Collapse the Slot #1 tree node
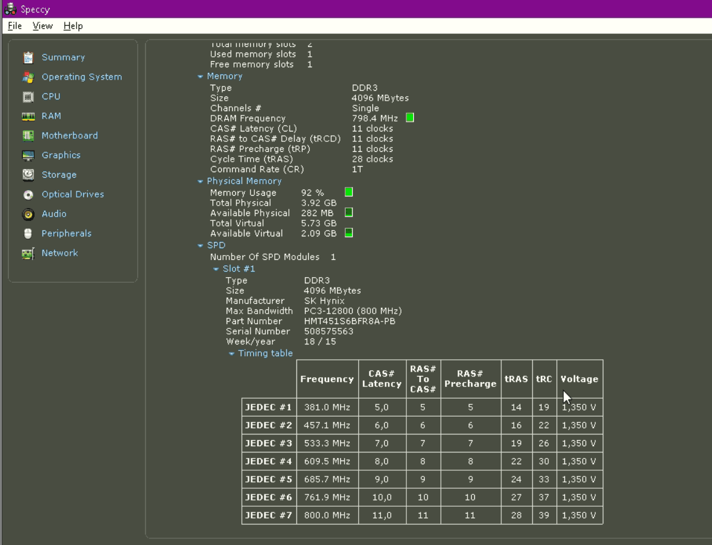This screenshot has width=712, height=545. coord(216,269)
